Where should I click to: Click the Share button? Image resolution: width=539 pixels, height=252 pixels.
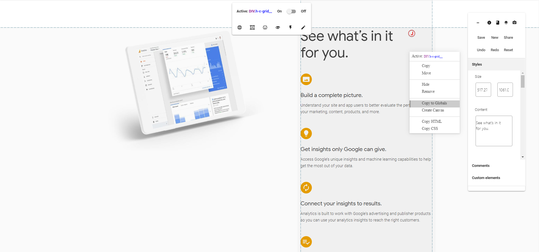(x=508, y=38)
